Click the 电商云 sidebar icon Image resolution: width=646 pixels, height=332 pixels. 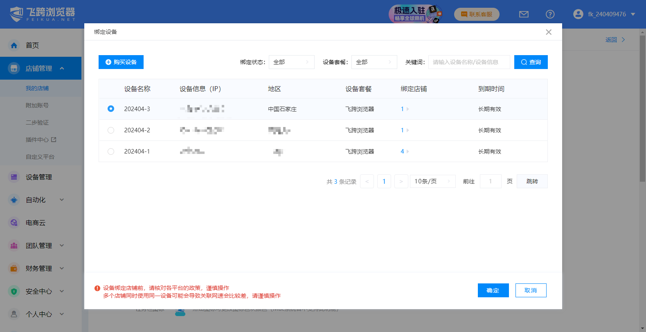[x=14, y=223]
